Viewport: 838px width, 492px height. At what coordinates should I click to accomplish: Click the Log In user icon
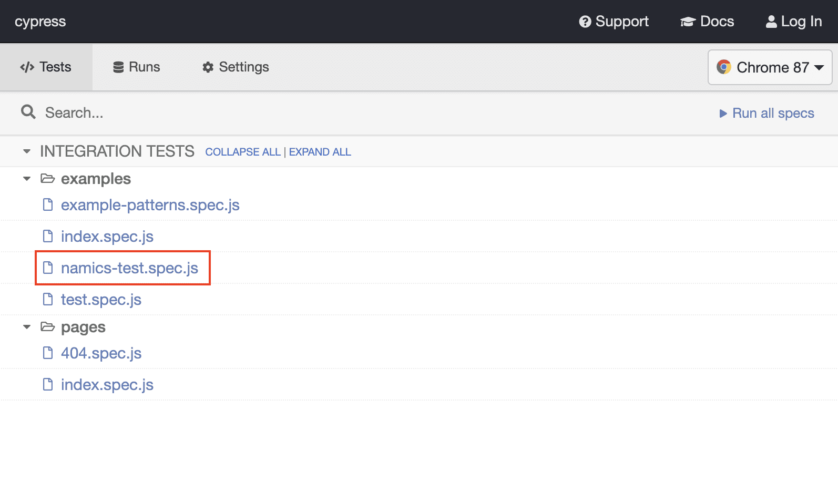coord(771,22)
